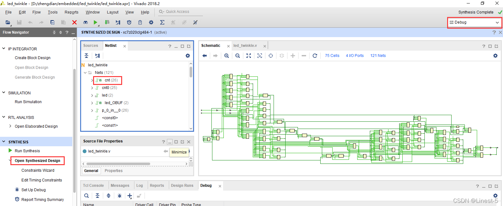Click the binoculars find icon
Image resolution: width=503 pixels, height=206 pixels.
(86, 22)
